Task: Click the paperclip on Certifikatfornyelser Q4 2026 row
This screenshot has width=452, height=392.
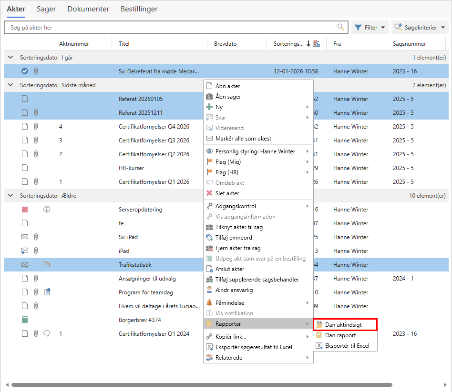Action: click(36, 126)
